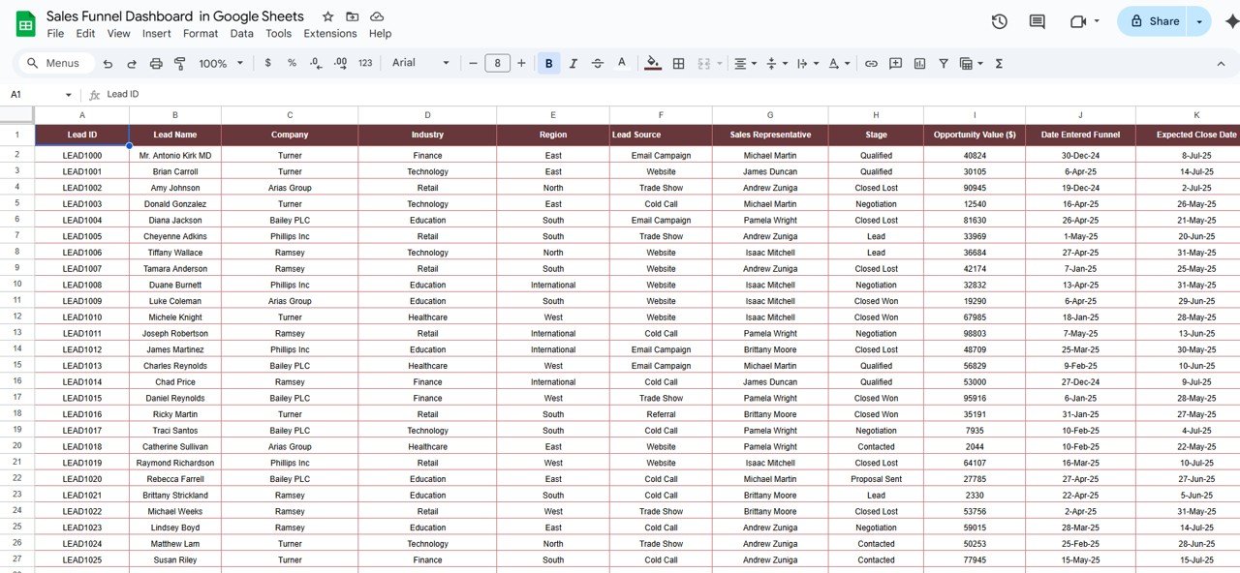
Task: Open the Format menu
Action: tap(201, 33)
